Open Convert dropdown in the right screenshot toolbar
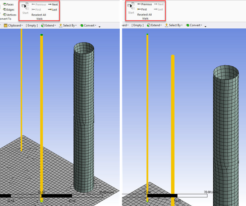The height and width of the screenshot is (206, 246). [194, 25]
